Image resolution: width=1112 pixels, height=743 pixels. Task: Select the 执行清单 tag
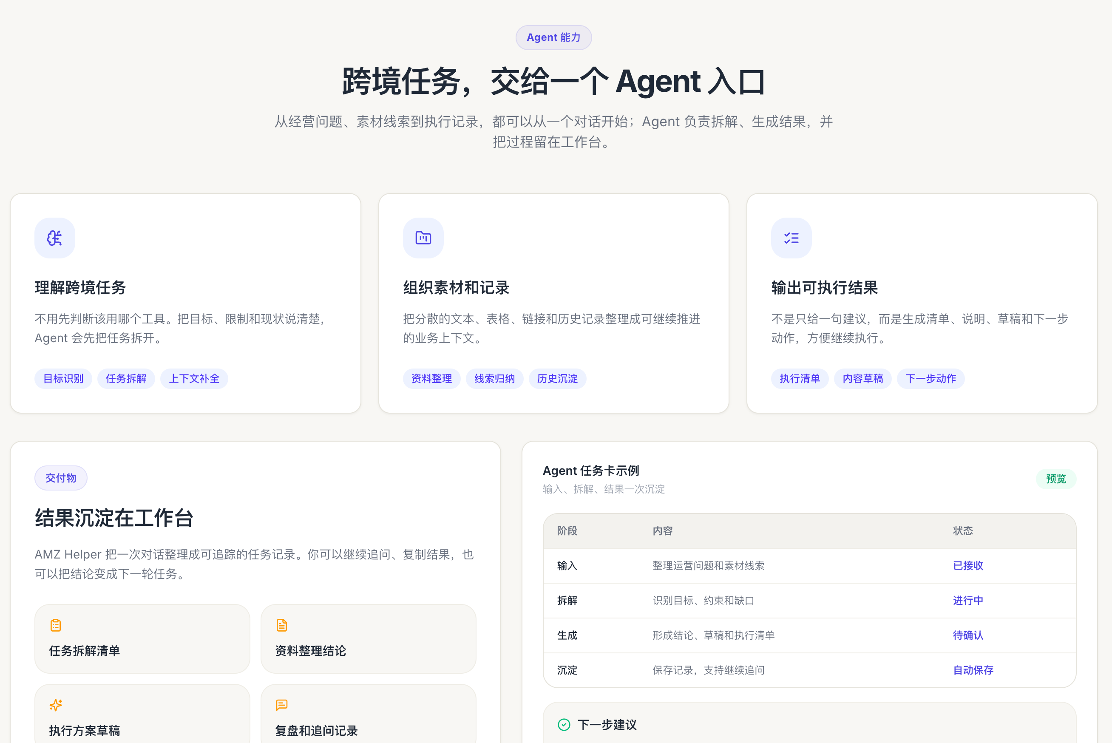(800, 379)
